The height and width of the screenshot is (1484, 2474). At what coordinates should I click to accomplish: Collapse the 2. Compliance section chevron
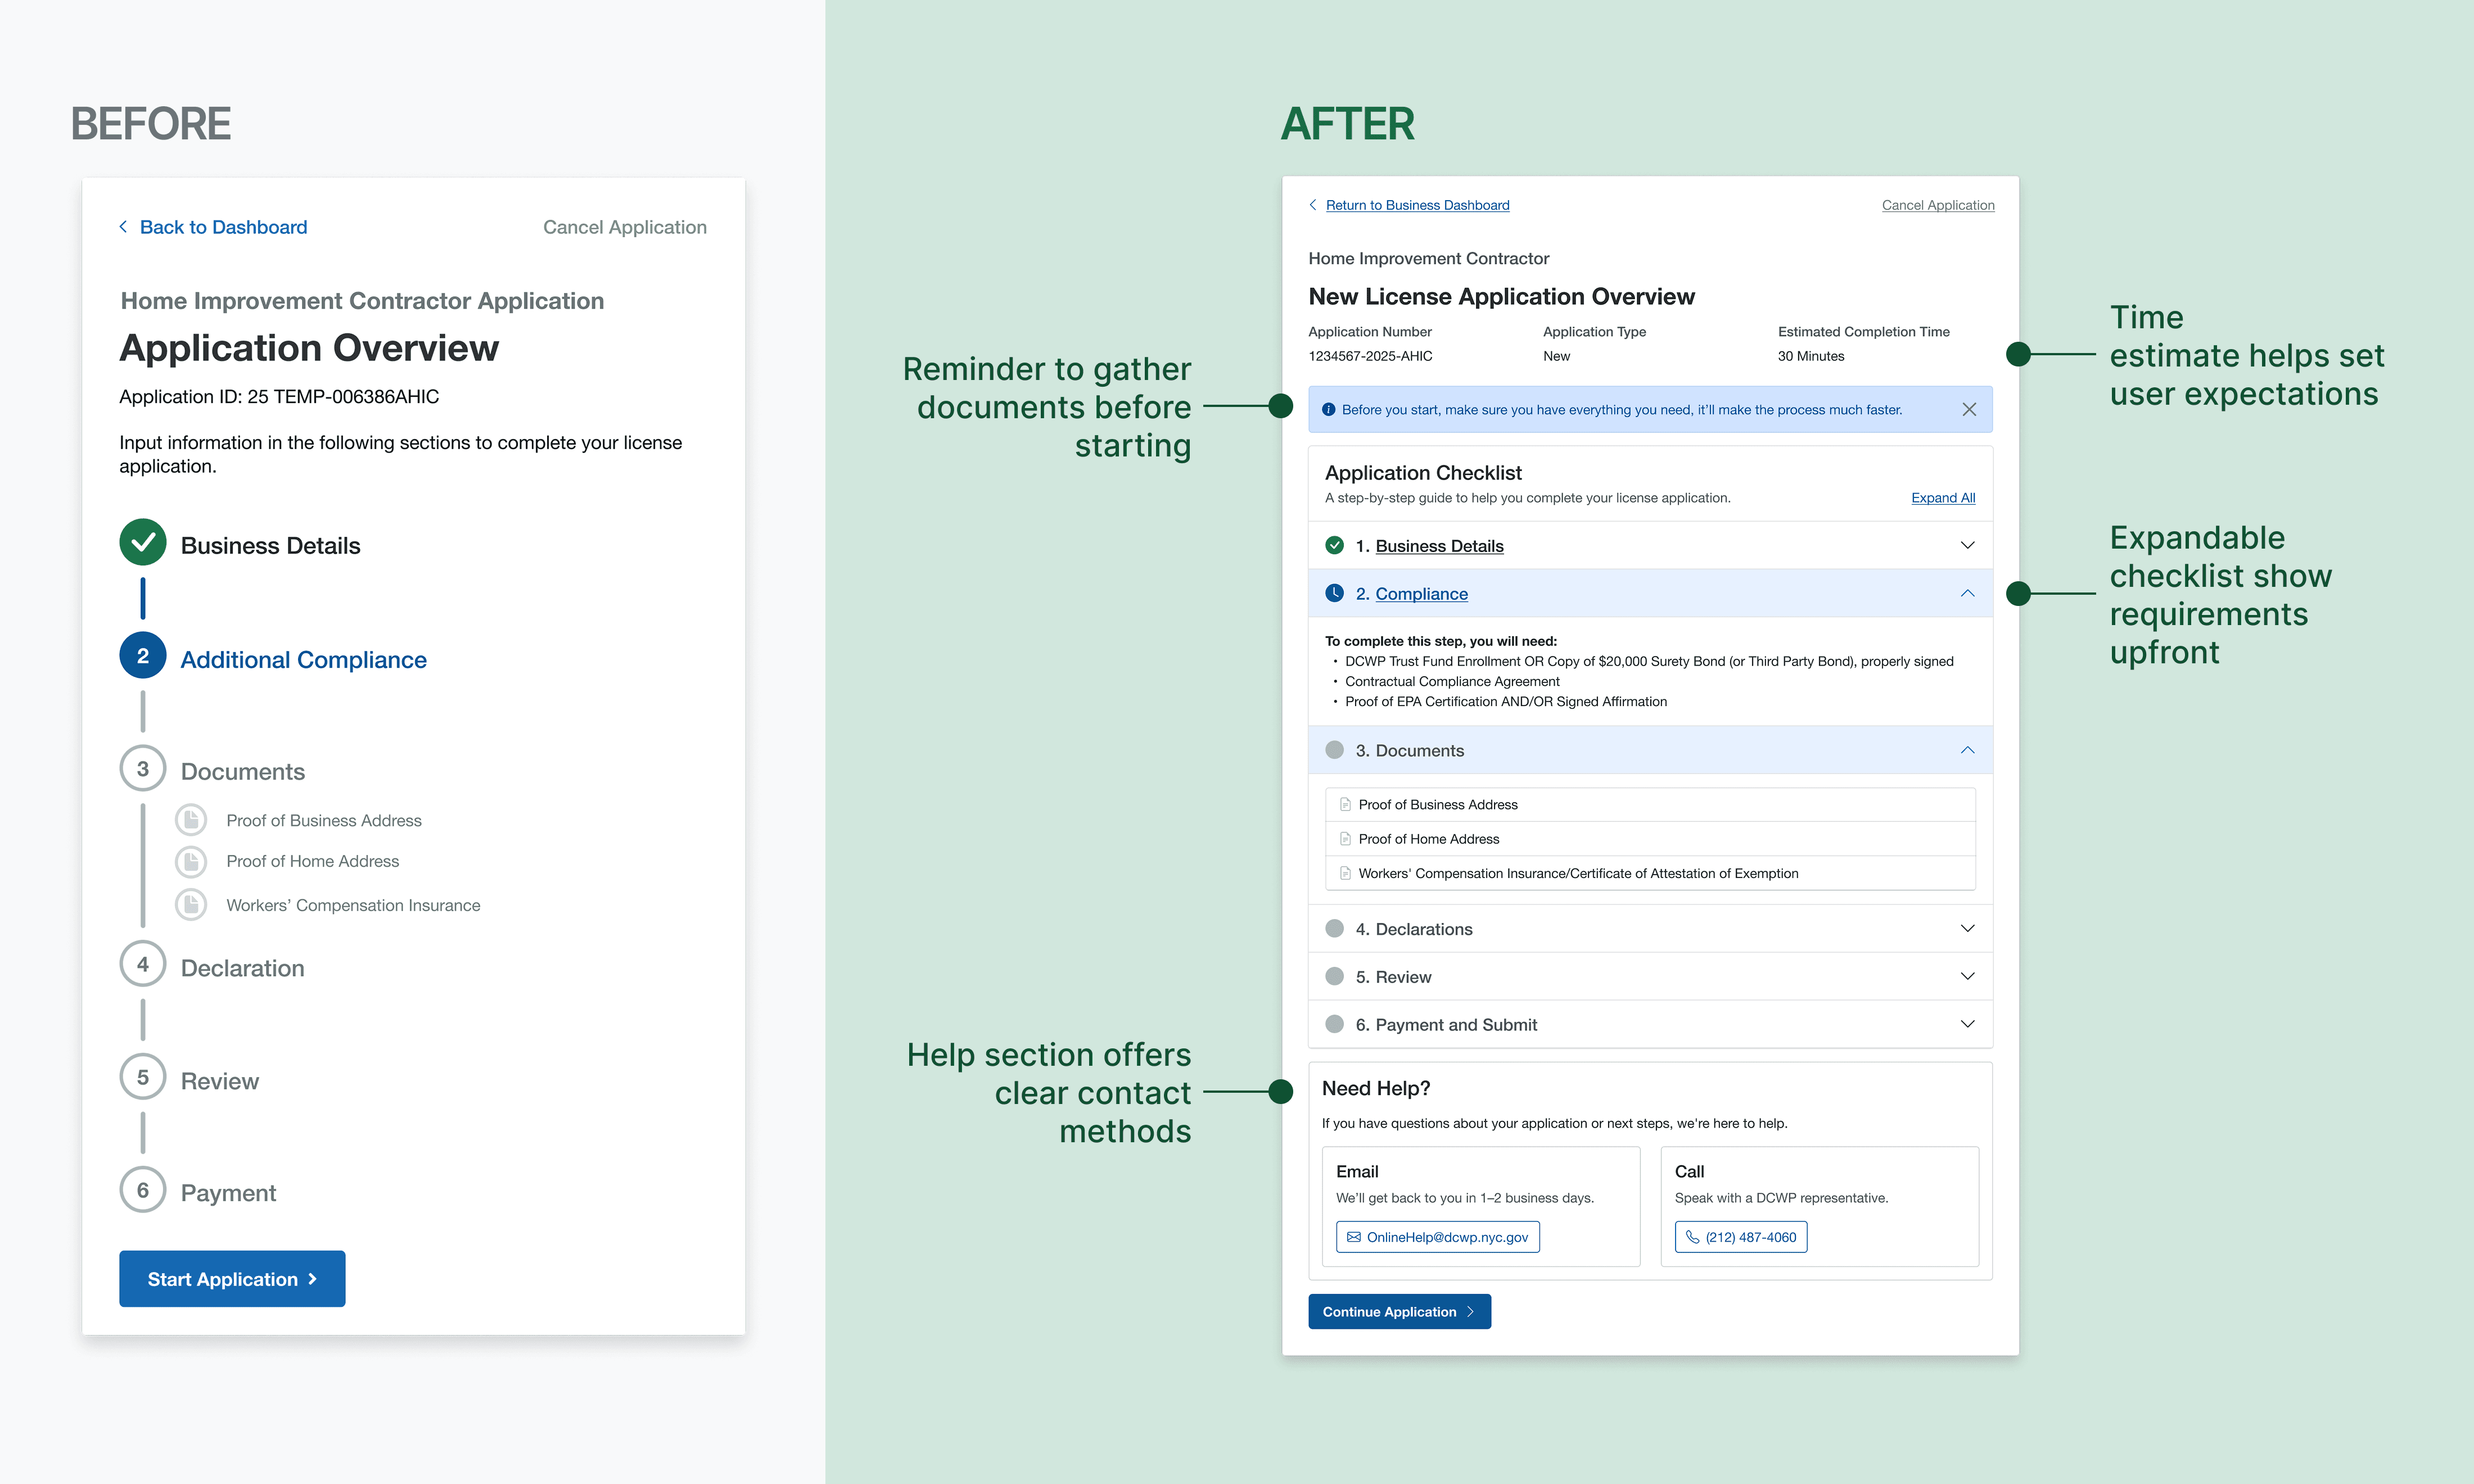(1967, 593)
